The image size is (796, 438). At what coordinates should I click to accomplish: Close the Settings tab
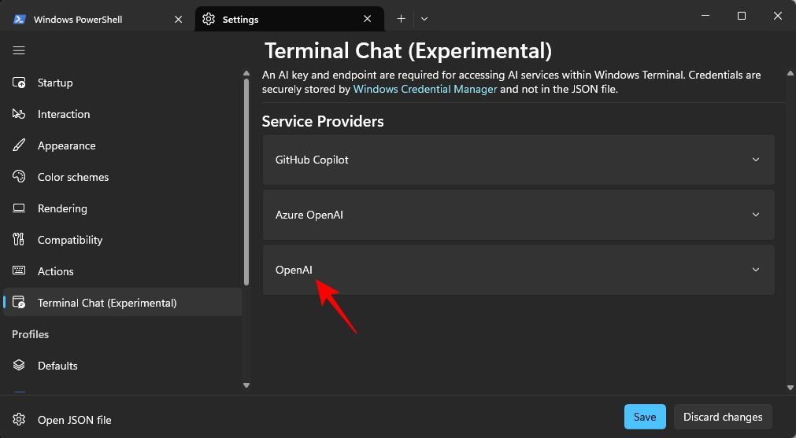click(x=368, y=19)
